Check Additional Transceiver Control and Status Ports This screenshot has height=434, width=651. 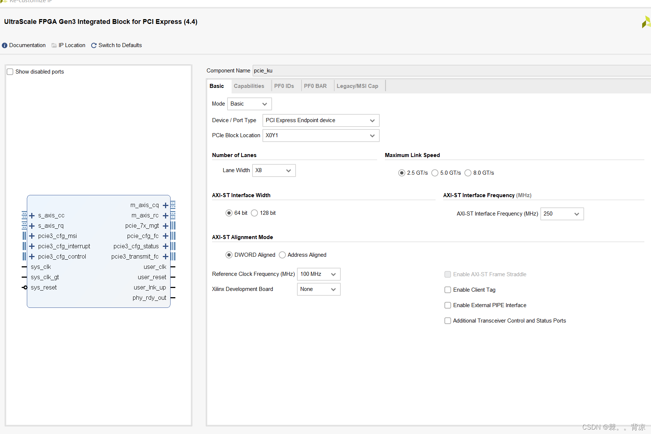coord(448,321)
